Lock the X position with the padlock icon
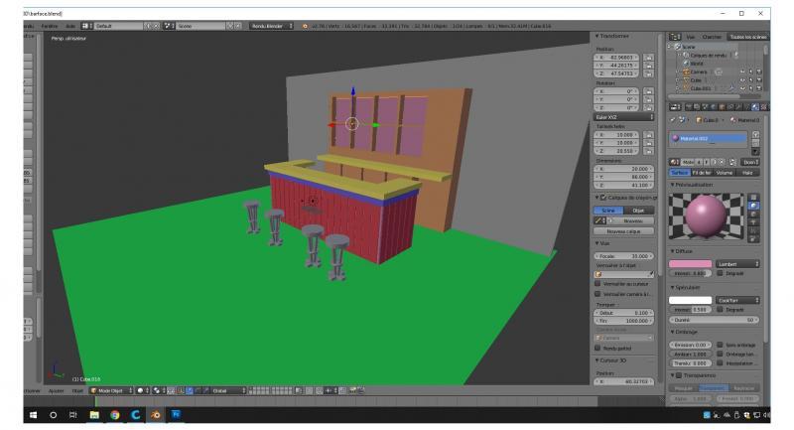 tap(647, 59)
